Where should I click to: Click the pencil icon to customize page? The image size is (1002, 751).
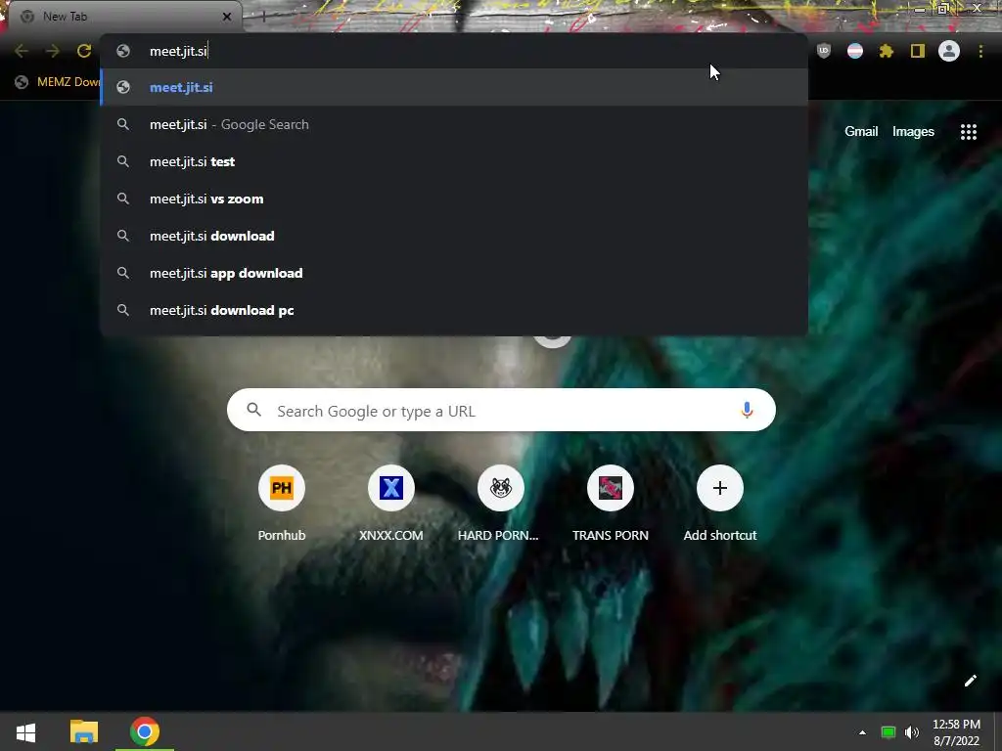[970, 681]
